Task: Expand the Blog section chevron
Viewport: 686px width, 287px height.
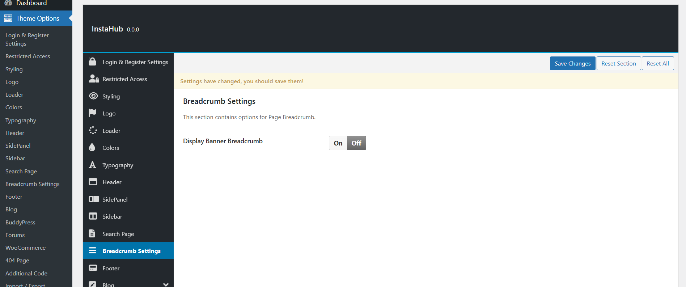Action: pos(166,284)
